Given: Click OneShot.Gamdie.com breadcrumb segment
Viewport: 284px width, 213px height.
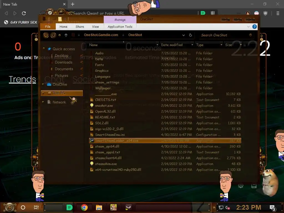Looking at the screenshot, I should [x=101, y=35].
